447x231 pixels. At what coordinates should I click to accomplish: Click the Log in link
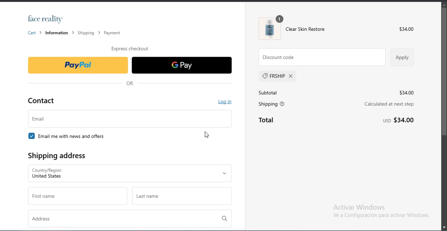(x=225, y=102)
